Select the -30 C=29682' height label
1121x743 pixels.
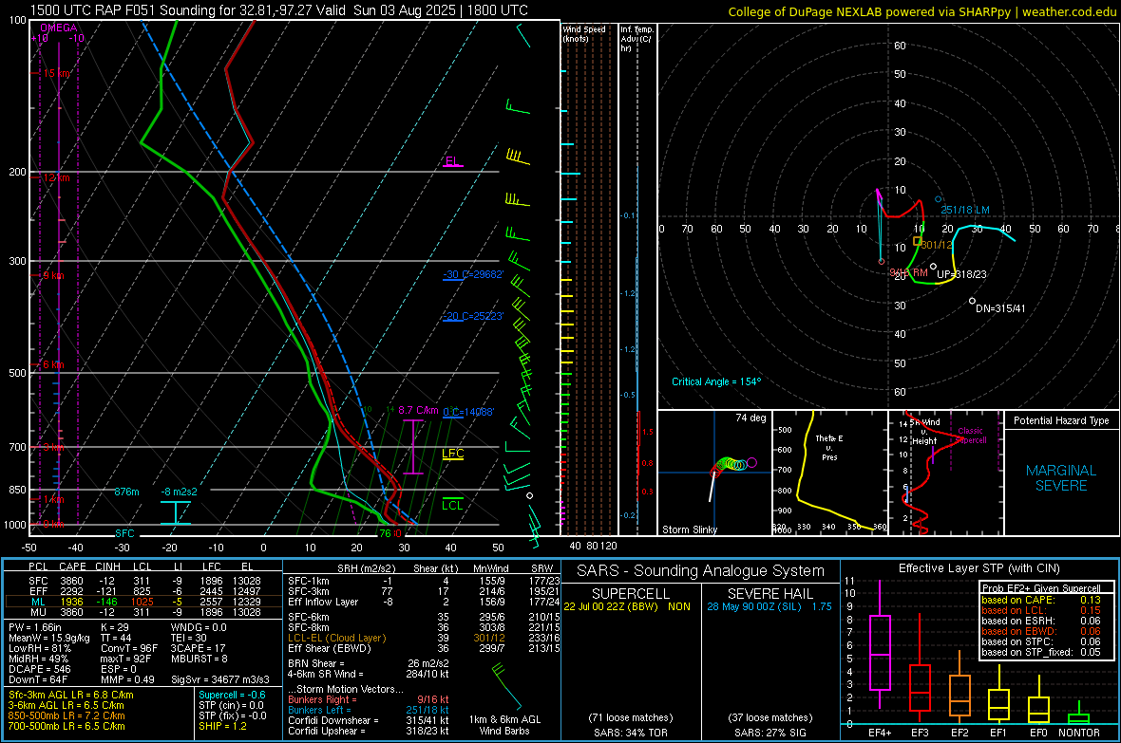tap(473, 274)
